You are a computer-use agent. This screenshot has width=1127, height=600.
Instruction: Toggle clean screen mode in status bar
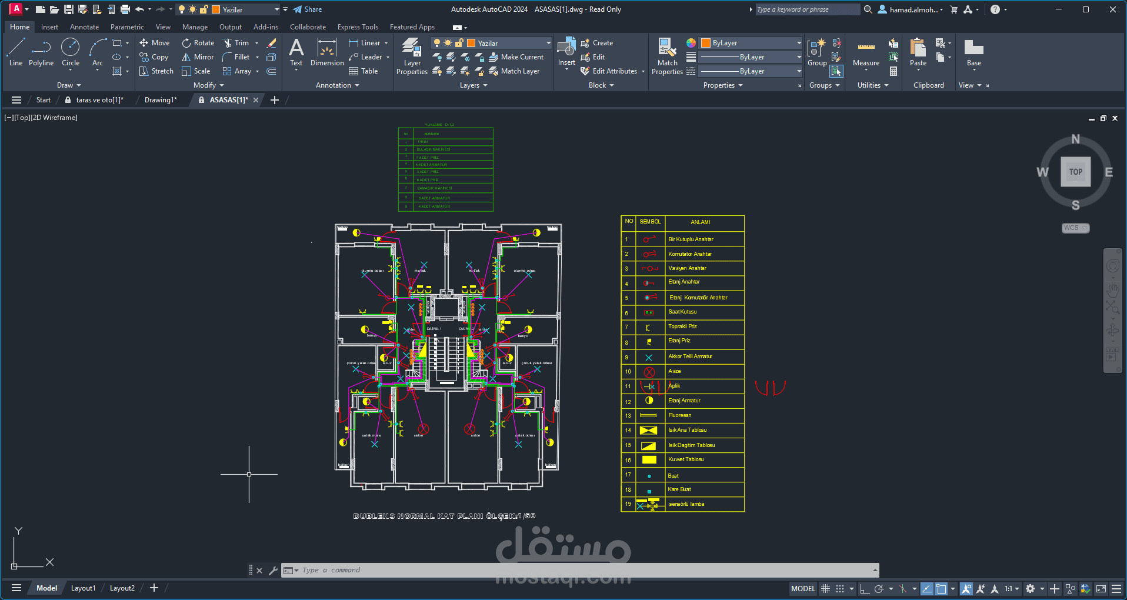1101,588
